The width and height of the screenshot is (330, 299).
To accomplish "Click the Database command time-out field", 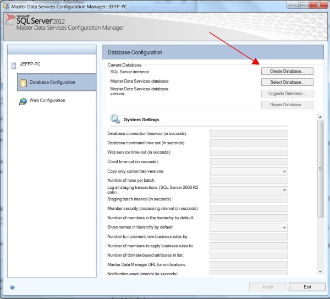I will [x=249, y=143].
